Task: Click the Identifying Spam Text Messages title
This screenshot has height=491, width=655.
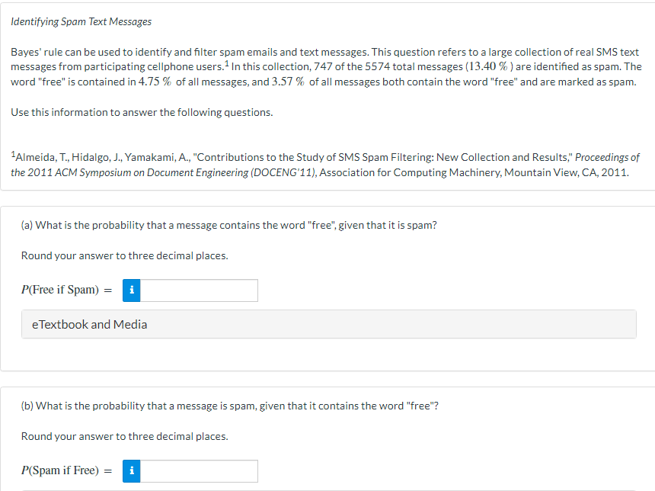Action: coord(80,21)
